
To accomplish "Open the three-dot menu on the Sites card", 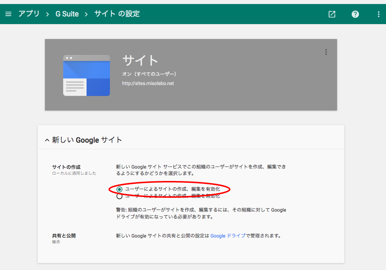I will (x=326, y=52).
